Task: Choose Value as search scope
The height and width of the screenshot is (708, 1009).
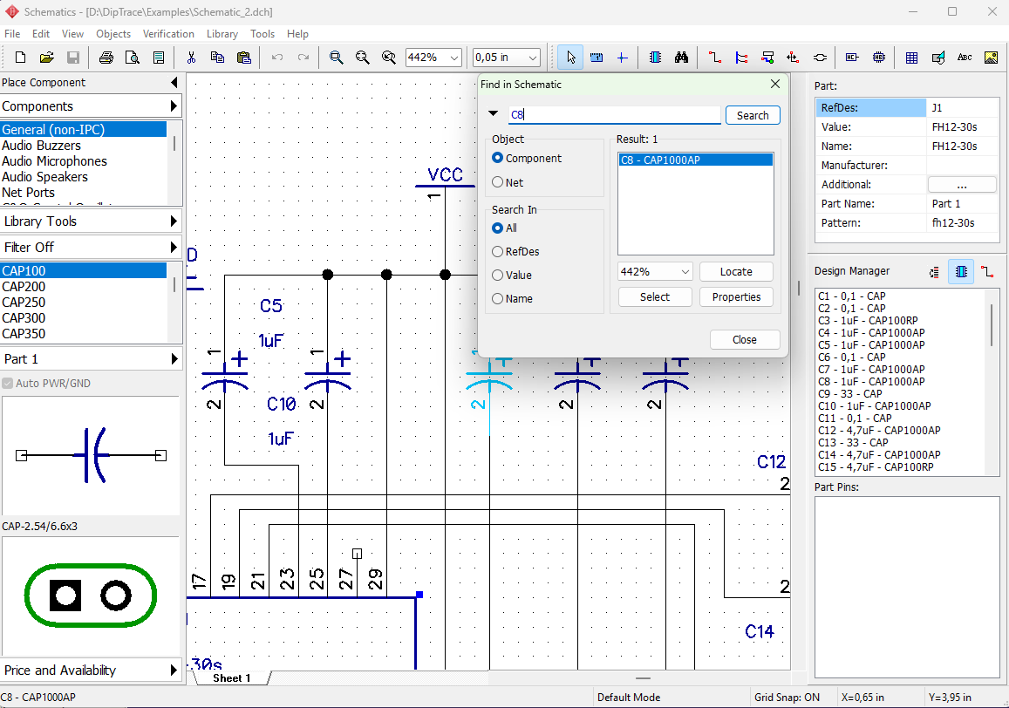Action: [x=497, y=276]
